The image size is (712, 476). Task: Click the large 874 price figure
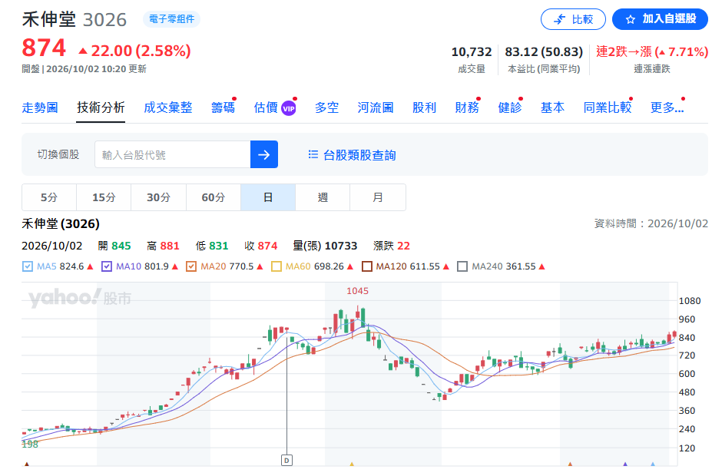point(44,48)
